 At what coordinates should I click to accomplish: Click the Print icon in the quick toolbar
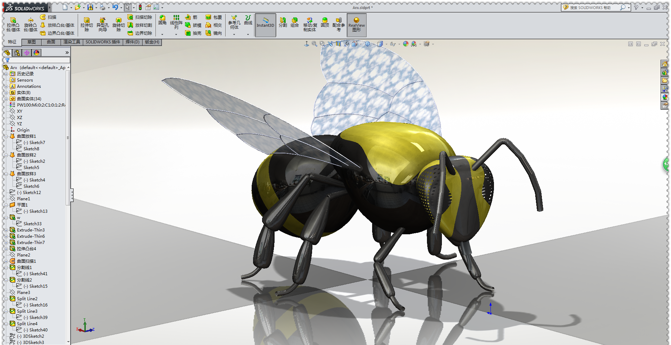point(102,7)
